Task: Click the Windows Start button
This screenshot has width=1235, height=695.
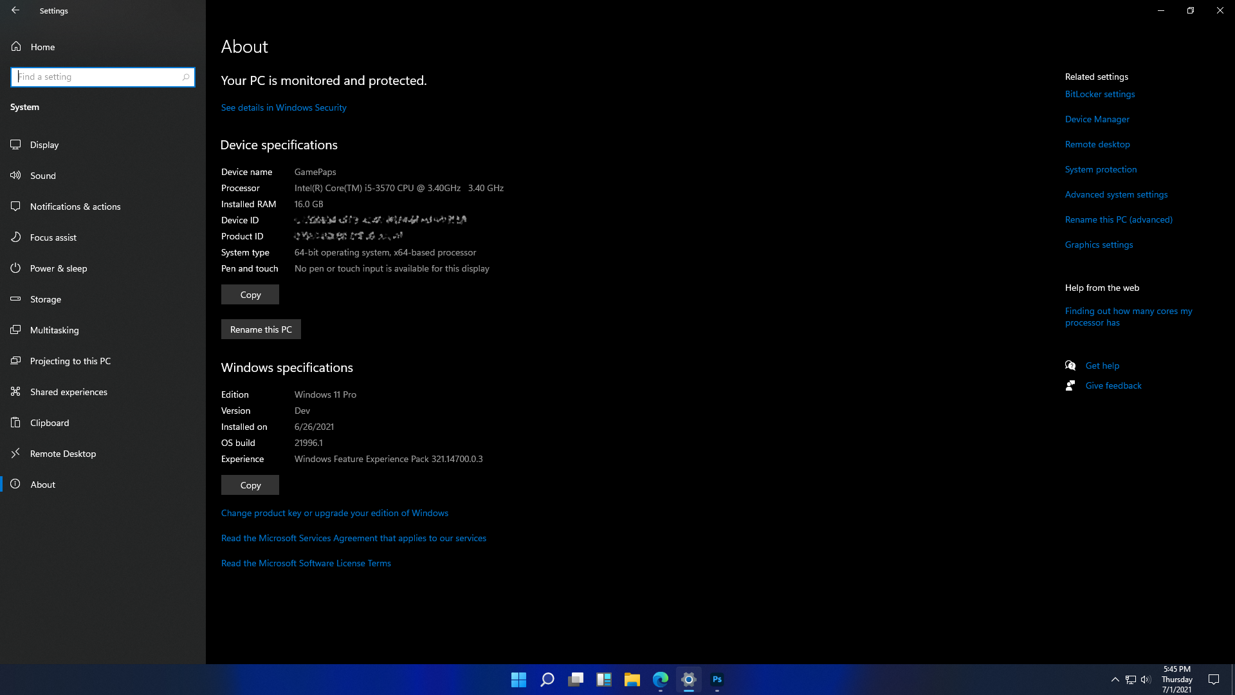Action: (x=518, y=679)
